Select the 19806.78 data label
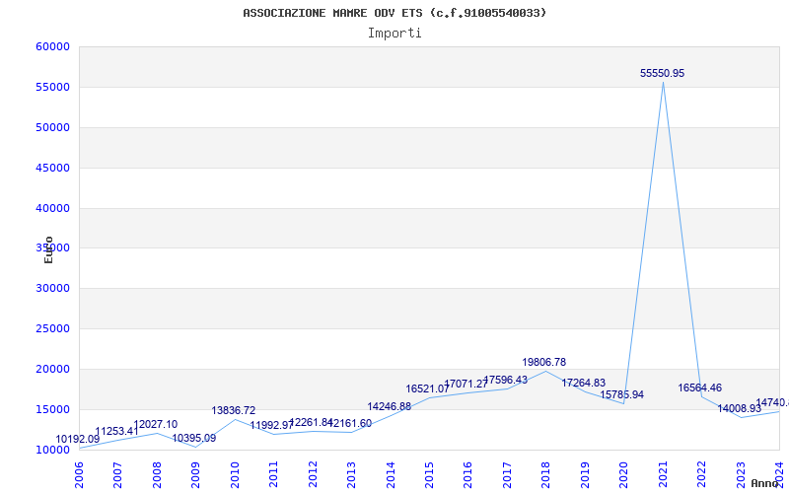Screen dimensions: 789x493 (x=544, y=362)
